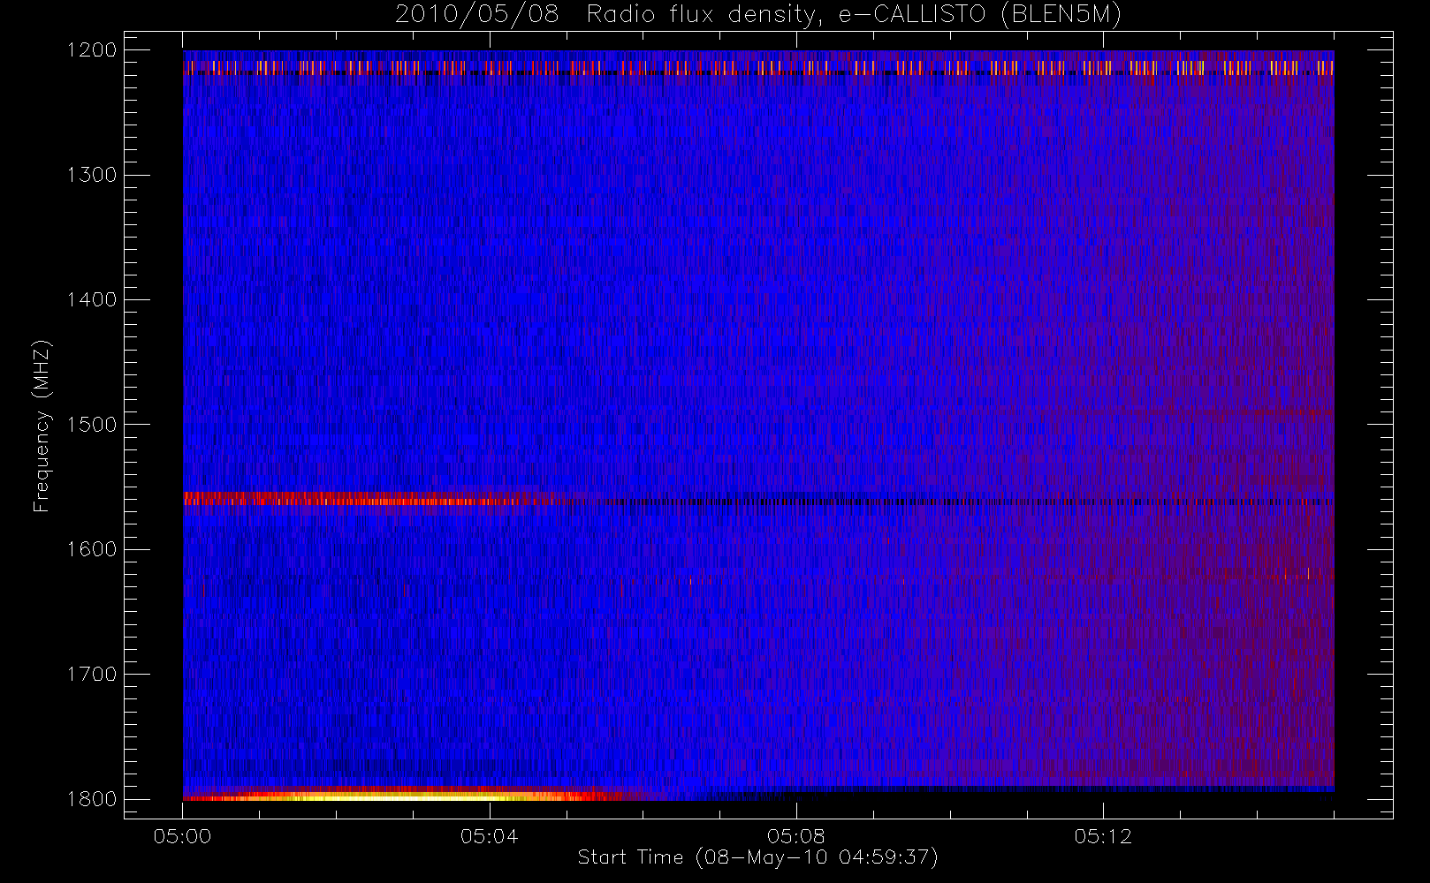Click the '05:12' time axis label
The height and width of the screenshot is (883, 1430).
1103,836
